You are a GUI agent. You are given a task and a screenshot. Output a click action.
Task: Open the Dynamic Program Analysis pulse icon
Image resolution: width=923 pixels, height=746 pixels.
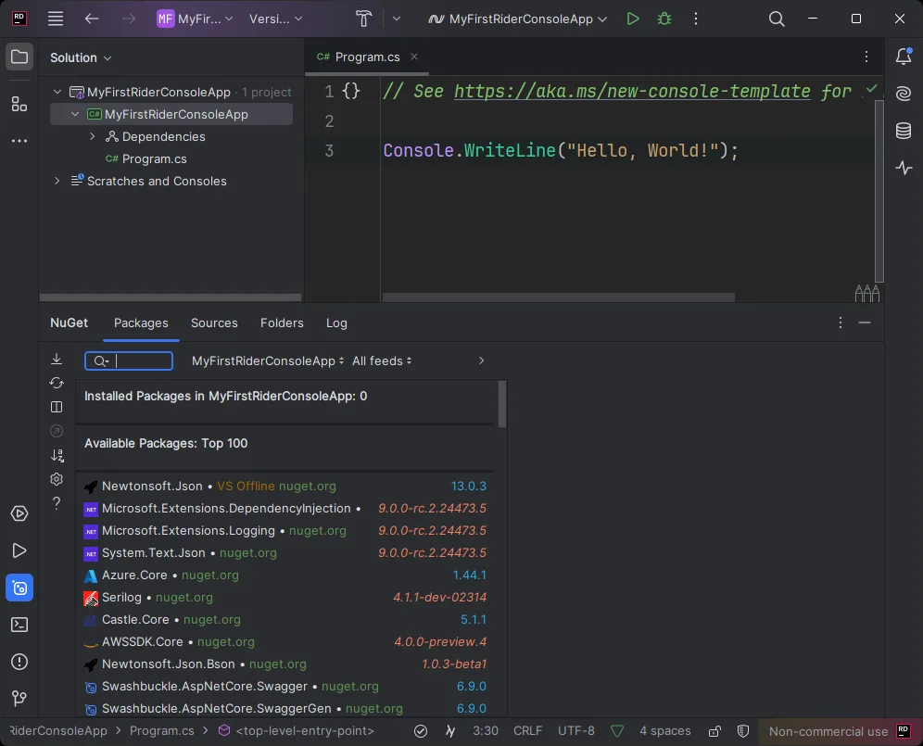click(904, 168)
